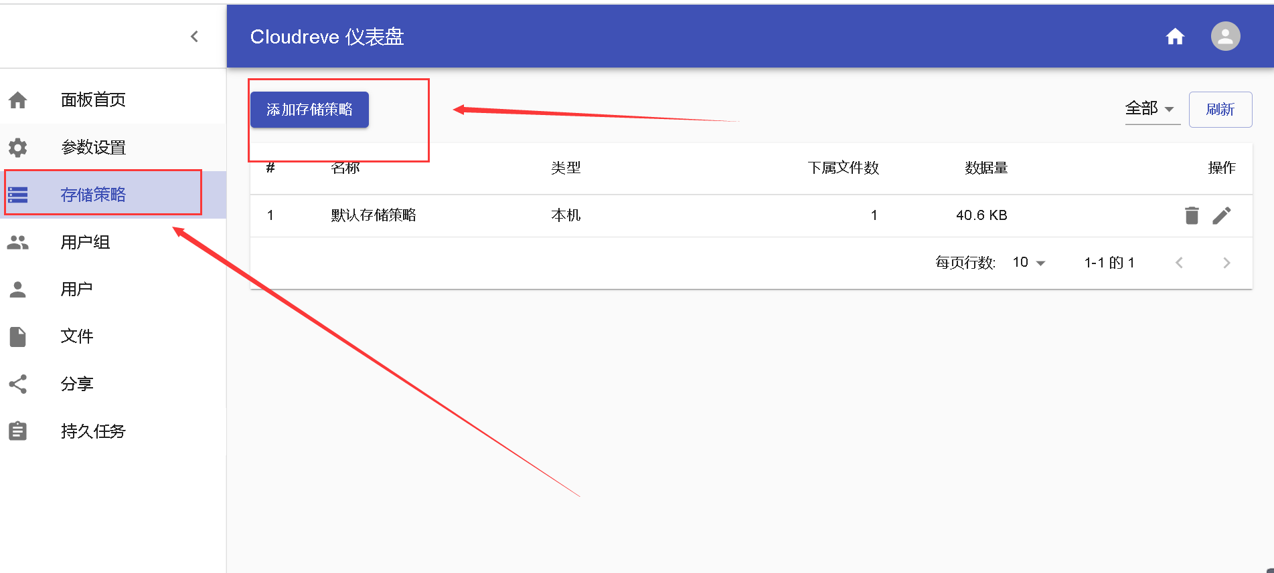The width and height of the screenshot is (1274, 573).
Task: Open 文件 in the sidebar
Action: click(x=113, y=336)
